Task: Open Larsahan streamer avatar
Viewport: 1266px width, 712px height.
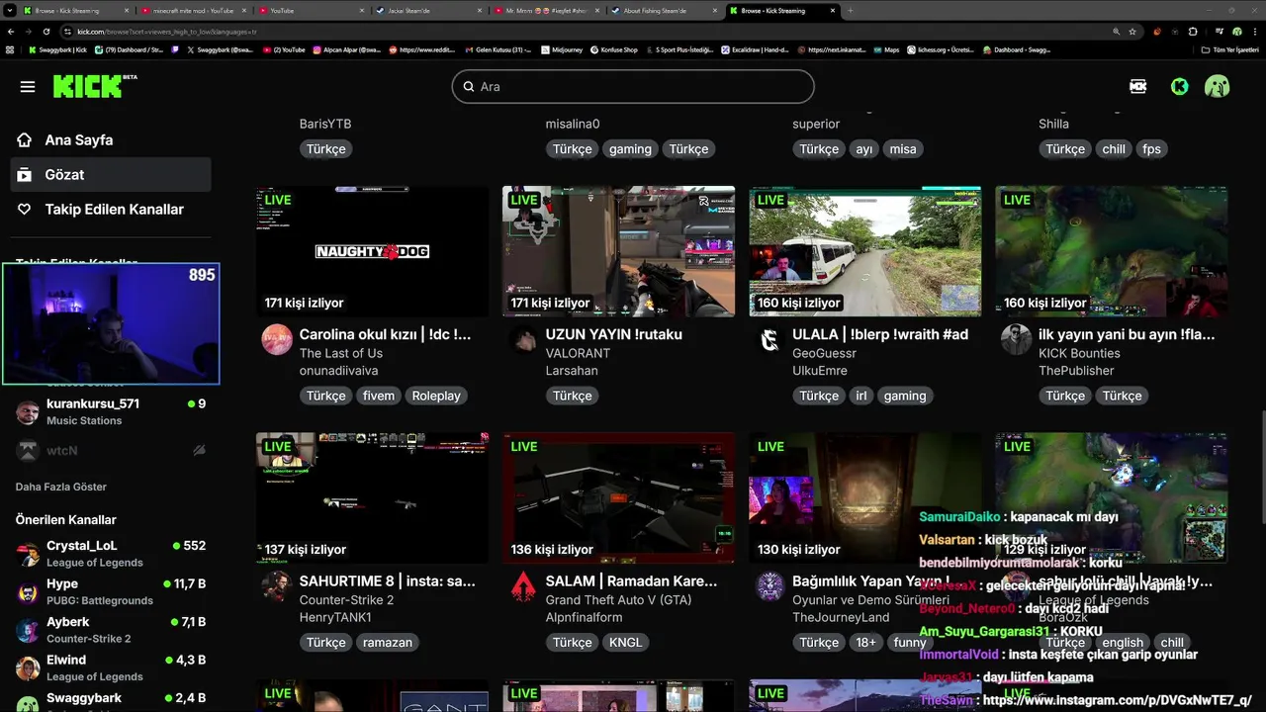Action: (523, 339)
